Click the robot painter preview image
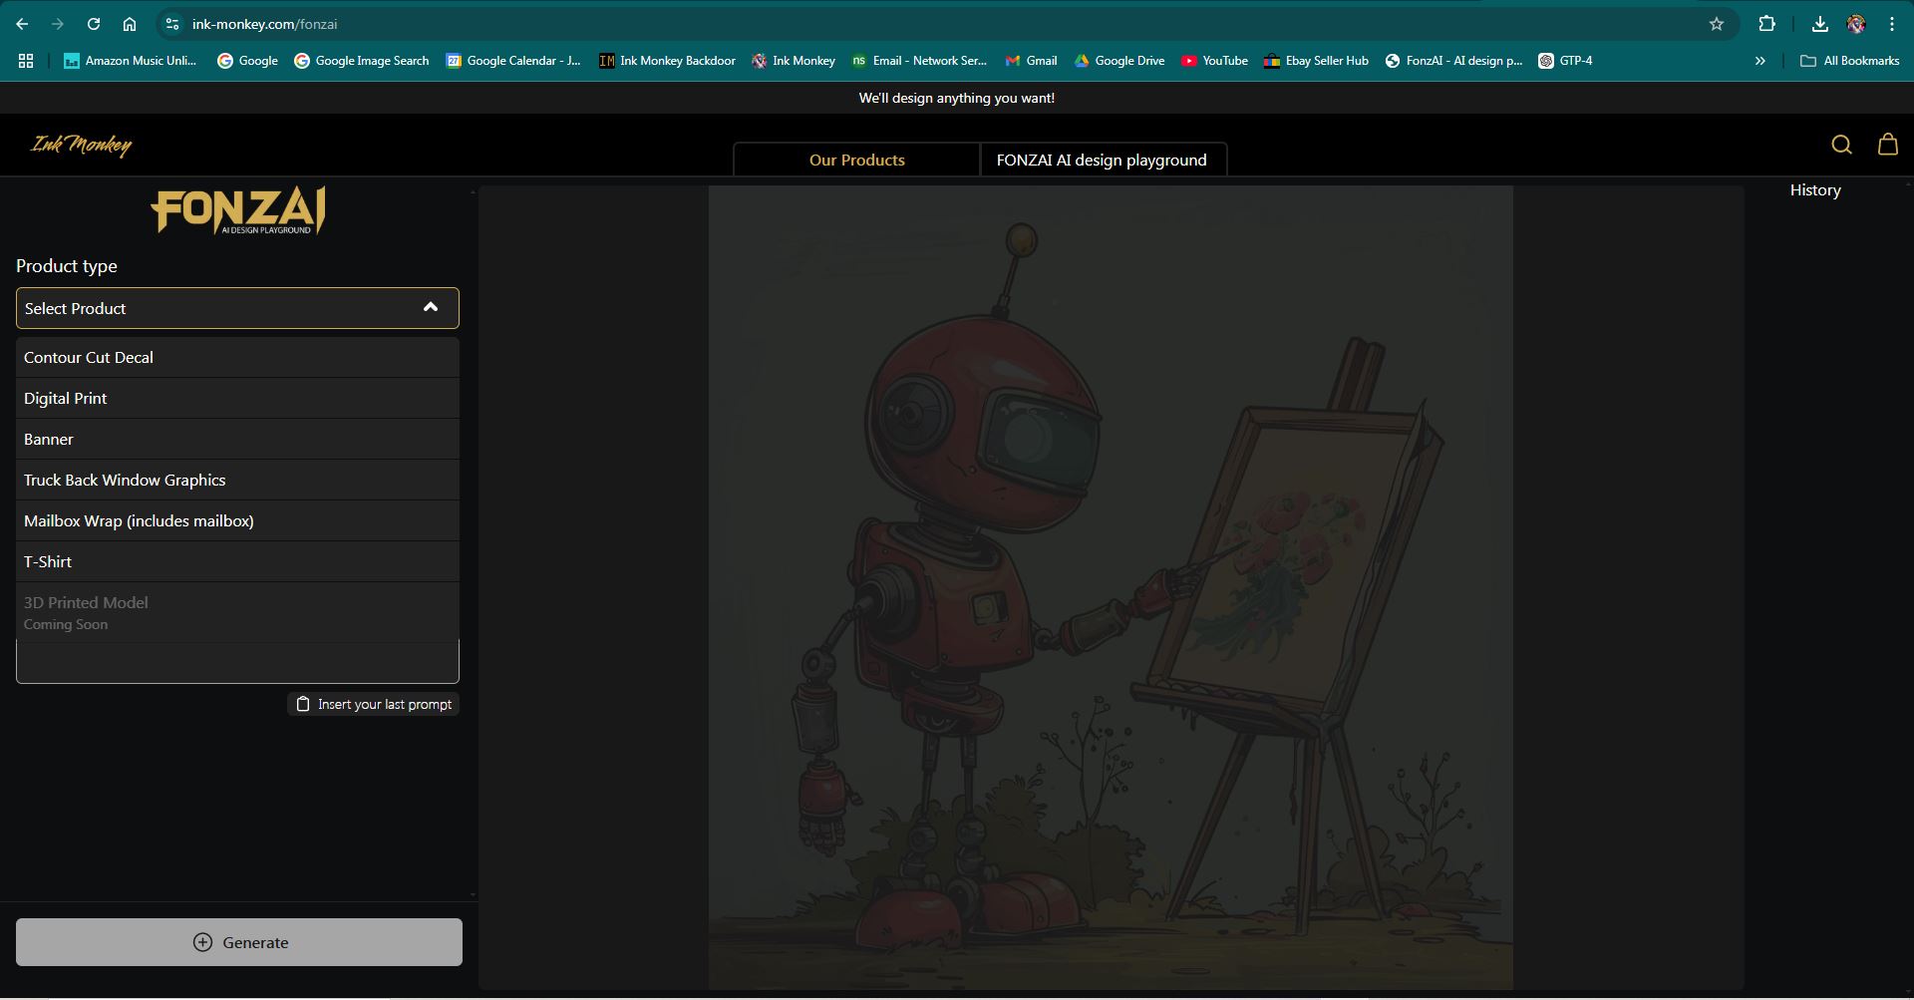The height and width of the screenshot is (1000, 1914). click(1111, 587)
